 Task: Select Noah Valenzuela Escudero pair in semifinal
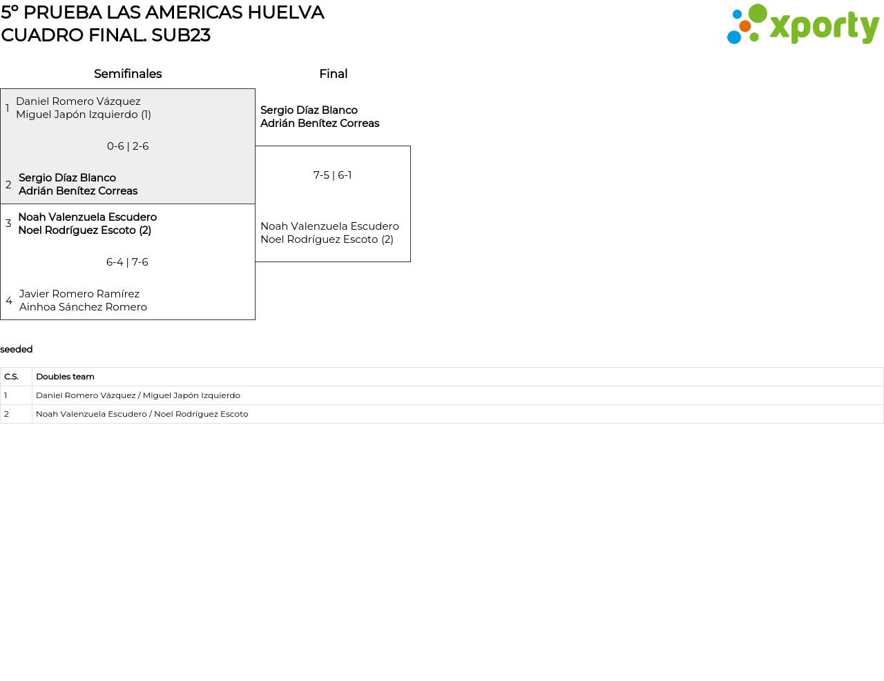[x=87, y=224]
